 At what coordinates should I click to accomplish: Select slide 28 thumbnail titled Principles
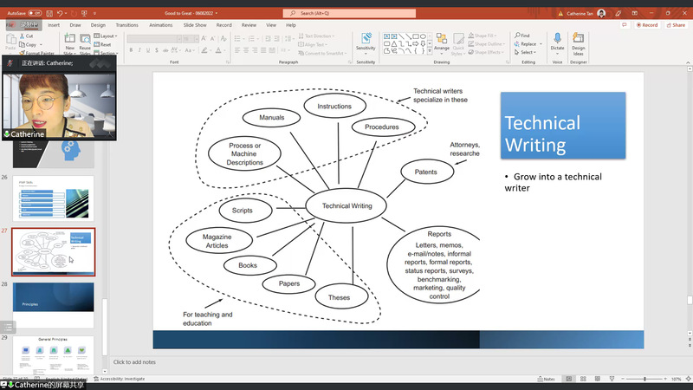point(53,297)
